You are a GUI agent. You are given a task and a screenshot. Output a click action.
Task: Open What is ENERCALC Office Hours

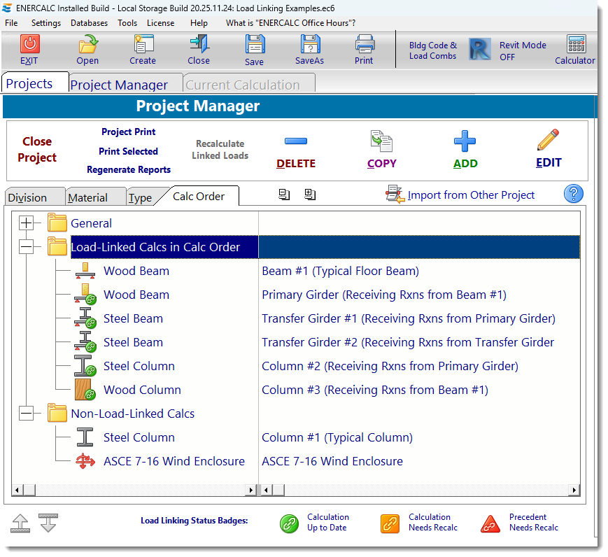pyautogui.click(x=291, y=23)
